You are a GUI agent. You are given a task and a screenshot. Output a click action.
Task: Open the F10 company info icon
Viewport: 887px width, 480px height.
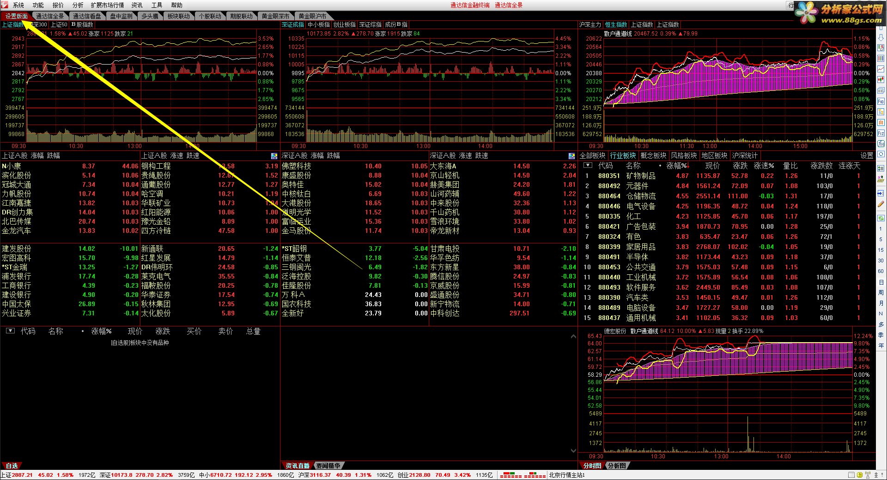coord(881,101)
